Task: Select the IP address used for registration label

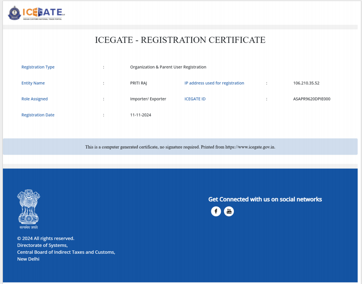Action: click(214, 83)
